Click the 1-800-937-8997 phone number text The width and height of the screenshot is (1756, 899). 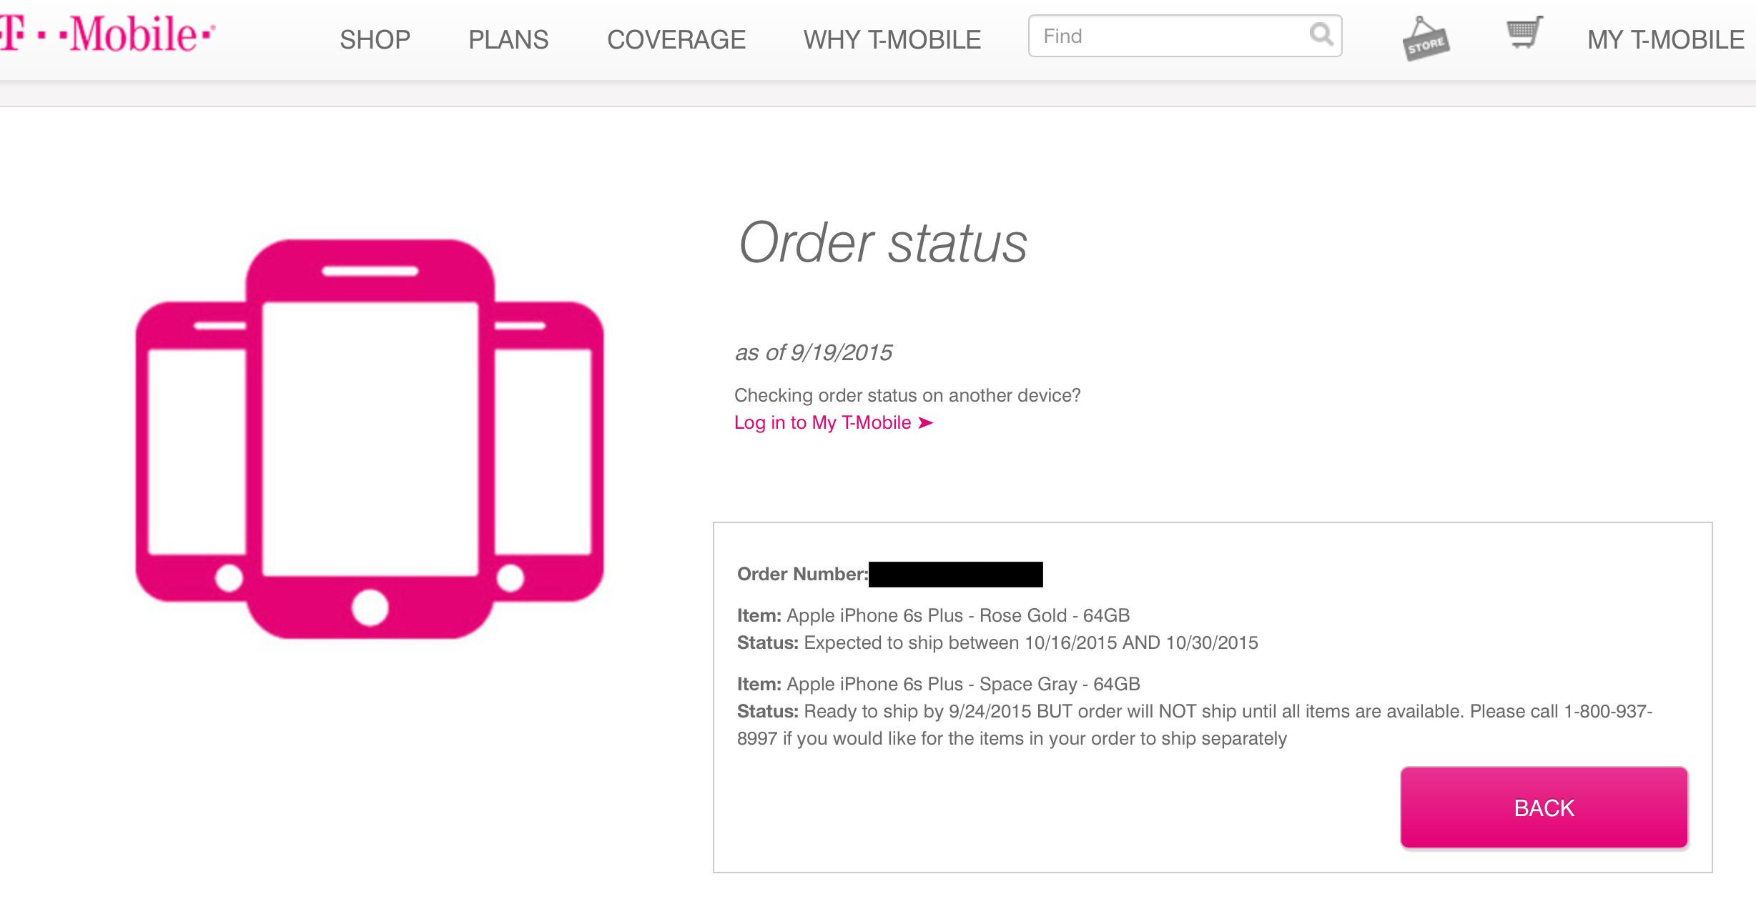[1608, 712]
